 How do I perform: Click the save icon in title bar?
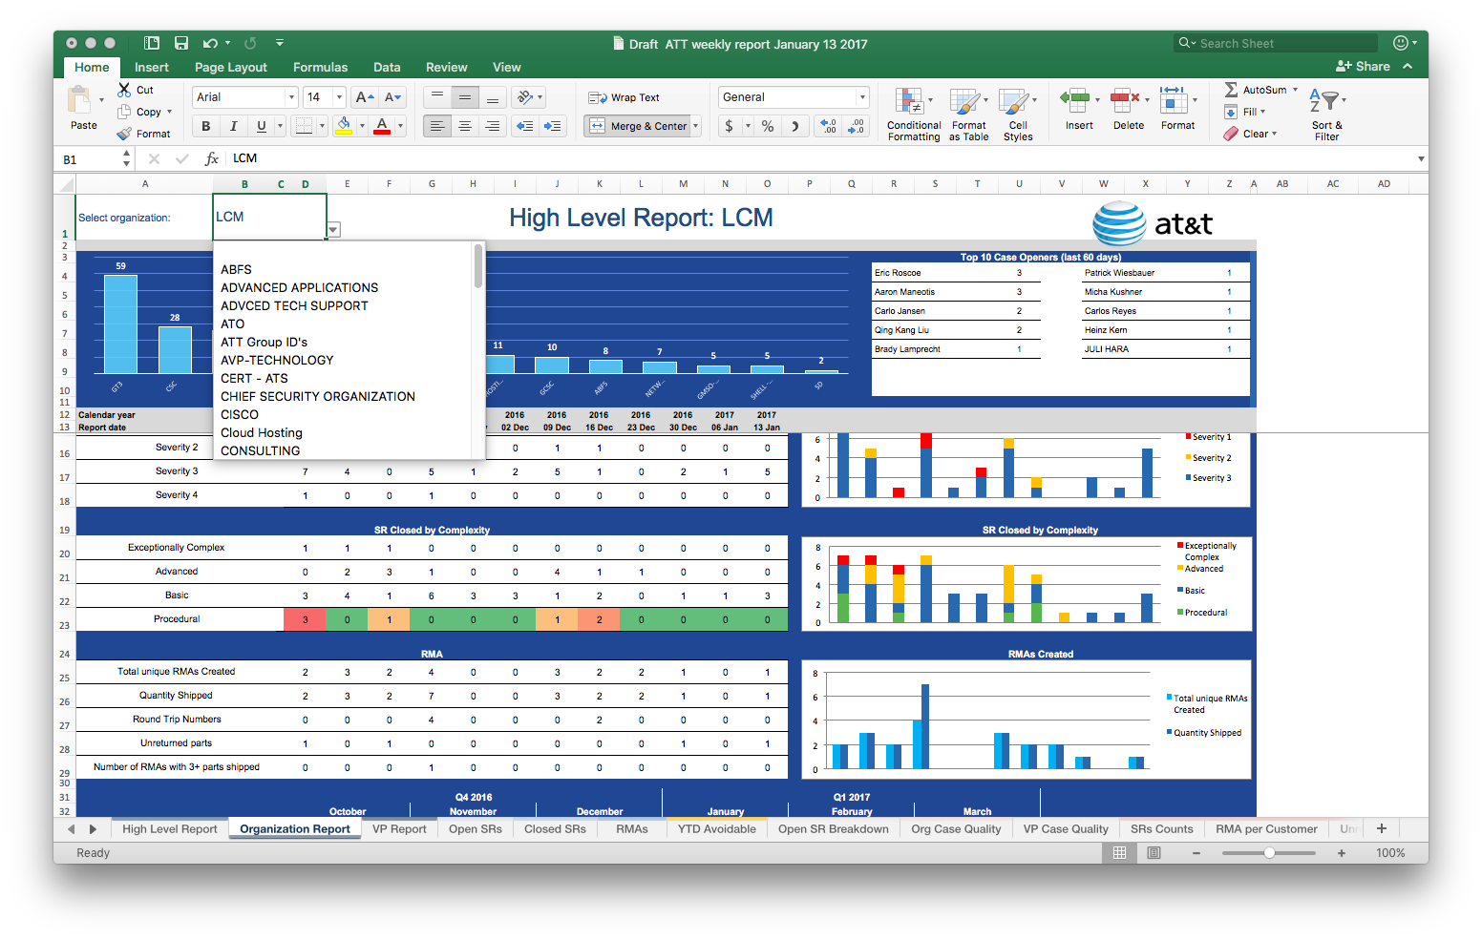[x=181, y=43]
